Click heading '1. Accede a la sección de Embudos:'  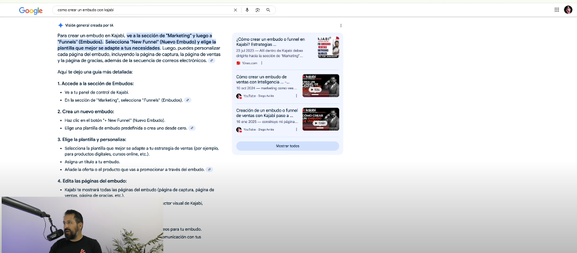(95, 83)
